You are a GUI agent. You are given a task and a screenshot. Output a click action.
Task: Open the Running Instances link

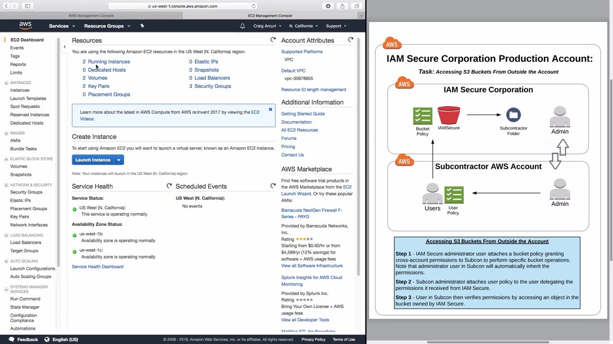click(109, 62)
